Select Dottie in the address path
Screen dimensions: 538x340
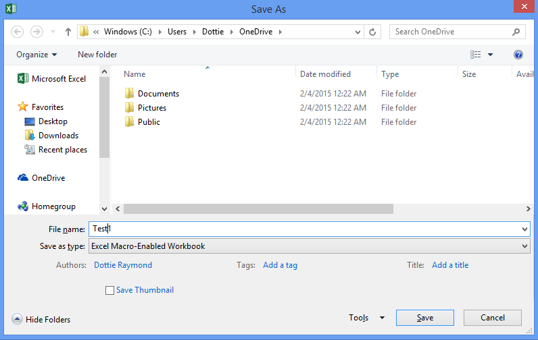(213, 32)
